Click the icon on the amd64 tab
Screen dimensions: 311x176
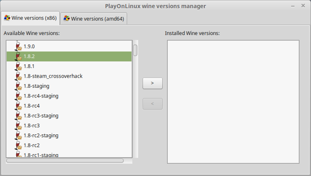pyautogui.click(x=67, y=19)
